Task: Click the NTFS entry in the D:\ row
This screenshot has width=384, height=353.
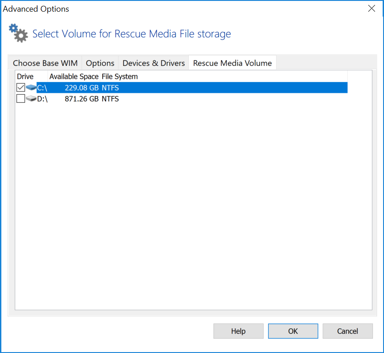Action: (x=110, y=99)
